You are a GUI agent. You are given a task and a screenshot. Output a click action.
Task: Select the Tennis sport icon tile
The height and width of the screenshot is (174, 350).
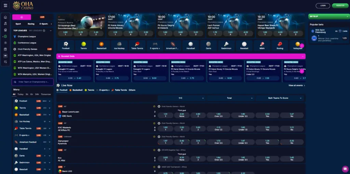pos(83,45)
